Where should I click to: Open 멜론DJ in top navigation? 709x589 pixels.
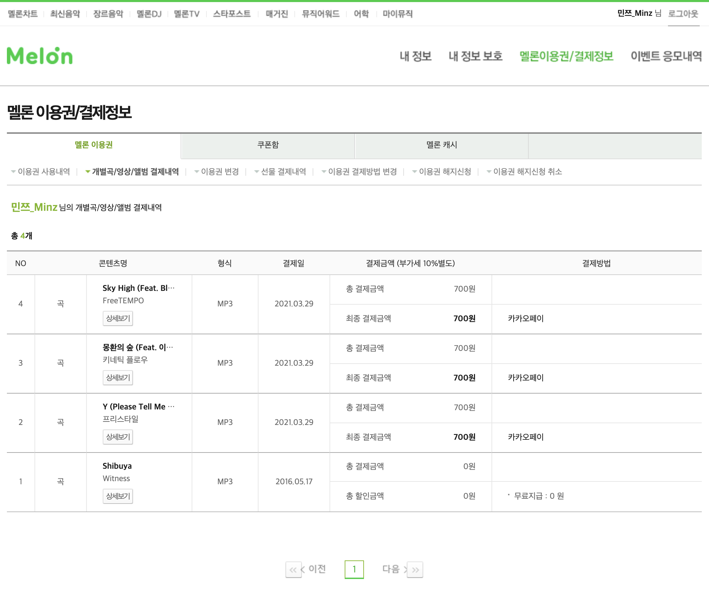pos(149,14)
